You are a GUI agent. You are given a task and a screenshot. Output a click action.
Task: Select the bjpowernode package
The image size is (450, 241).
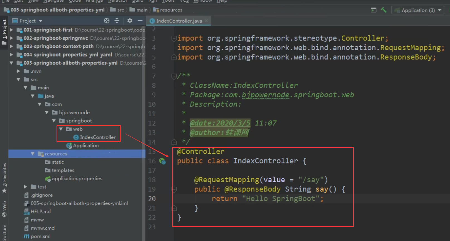[71, 113]
